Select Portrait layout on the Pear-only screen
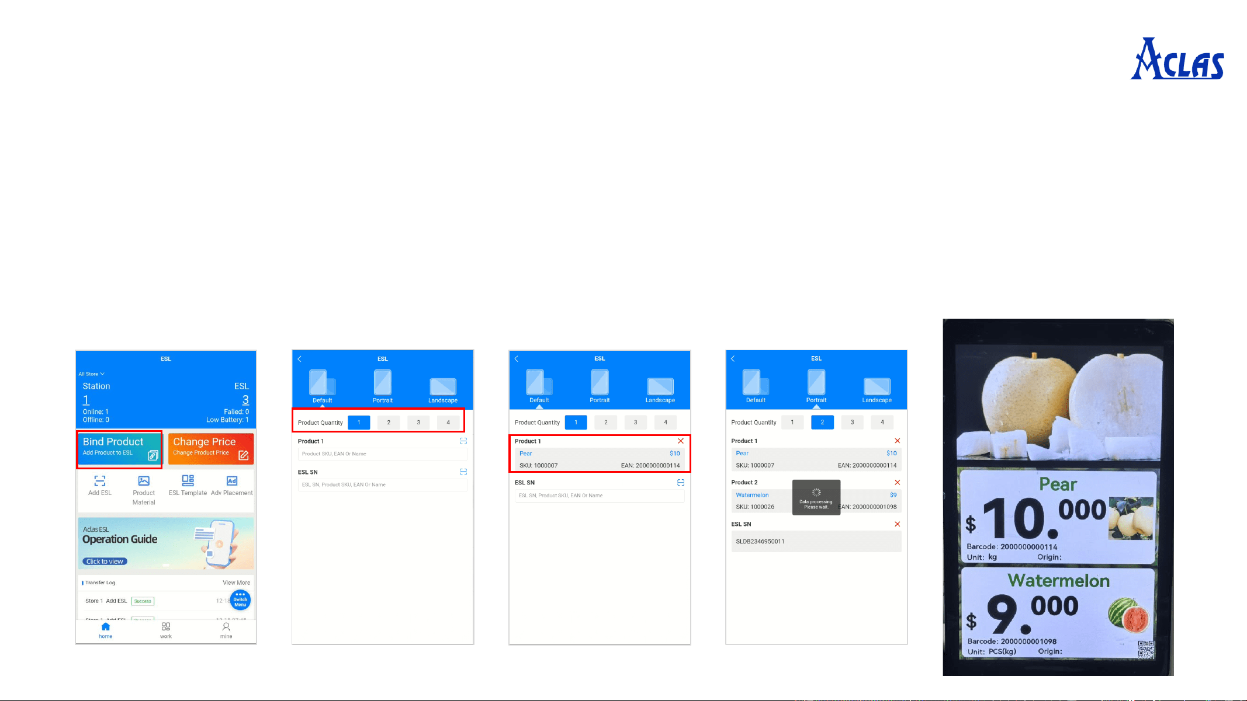Screen dimensions: 1247x701 tap(600, 386)
